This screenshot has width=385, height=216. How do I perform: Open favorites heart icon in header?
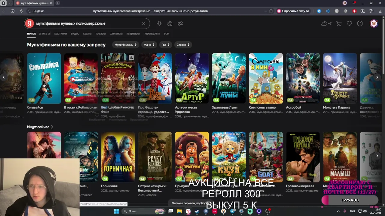point(349,23)
